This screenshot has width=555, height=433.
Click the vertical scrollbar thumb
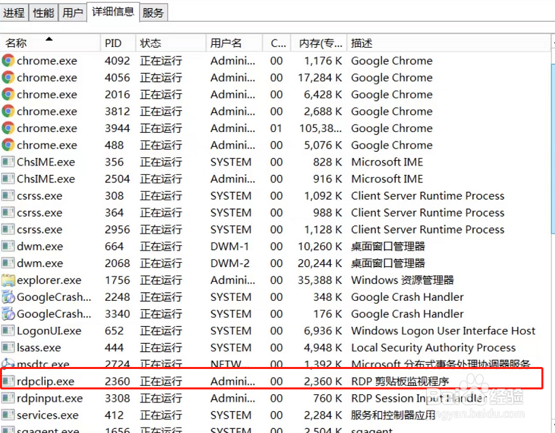(x=553, y=148)
